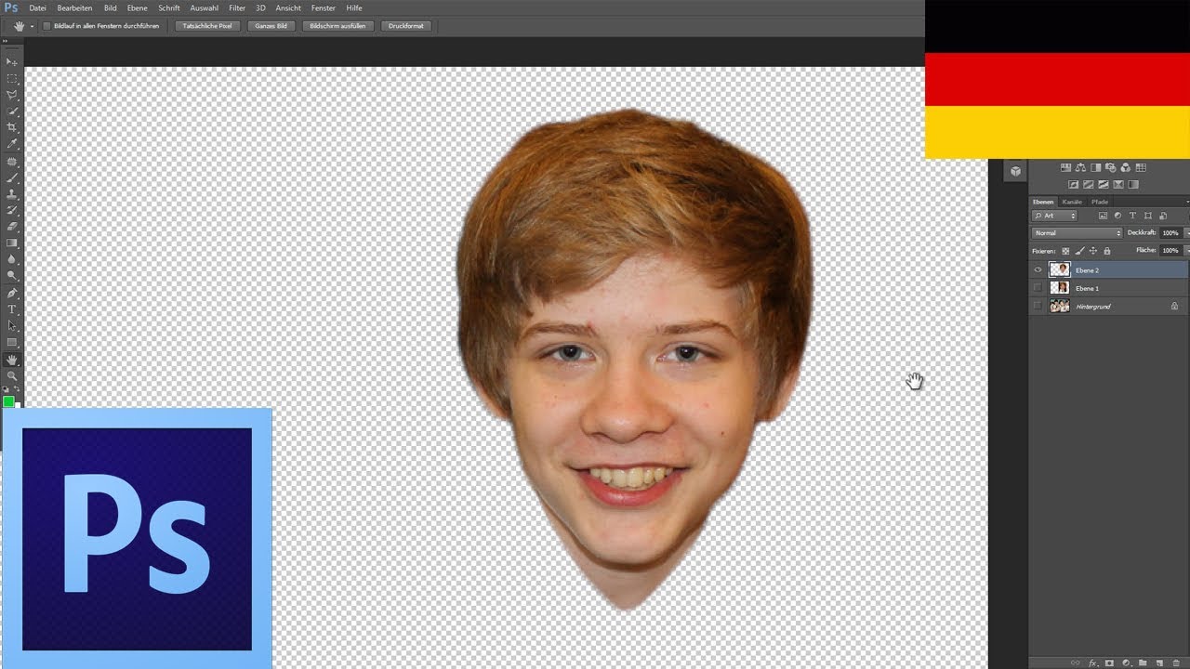Toggle lock image pixels brush icon
1190x669 pixels.
pos(1079,251)
